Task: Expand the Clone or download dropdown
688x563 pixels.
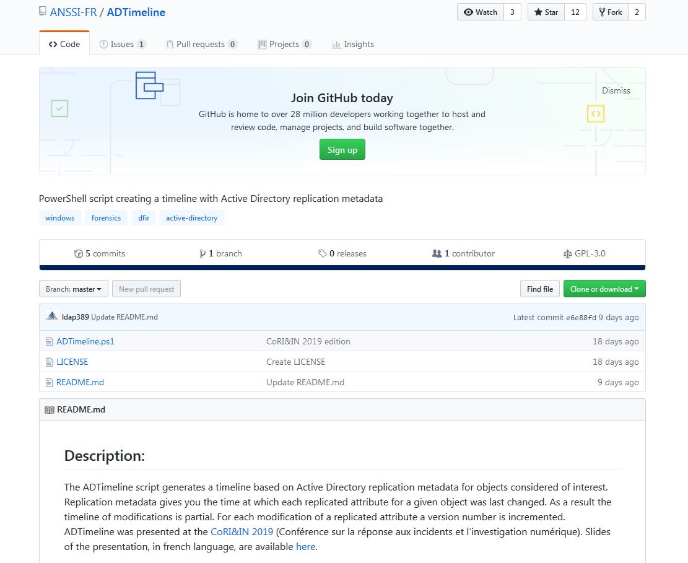Action: (x=604, y=289)
